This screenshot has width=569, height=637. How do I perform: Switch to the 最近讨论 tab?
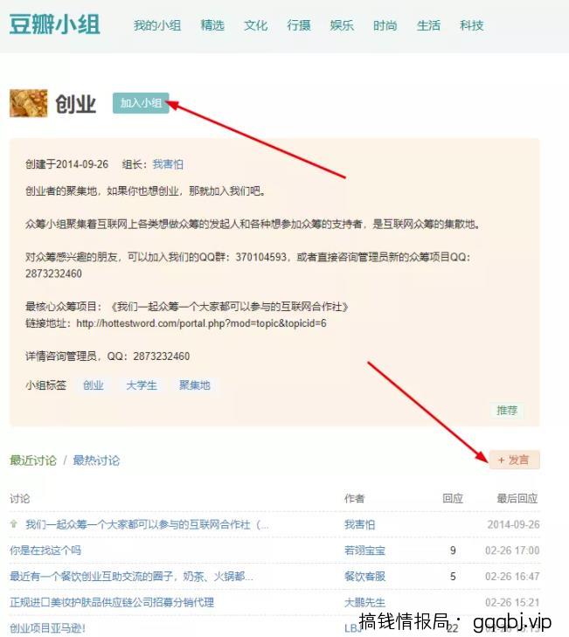(x=33, y=460)
